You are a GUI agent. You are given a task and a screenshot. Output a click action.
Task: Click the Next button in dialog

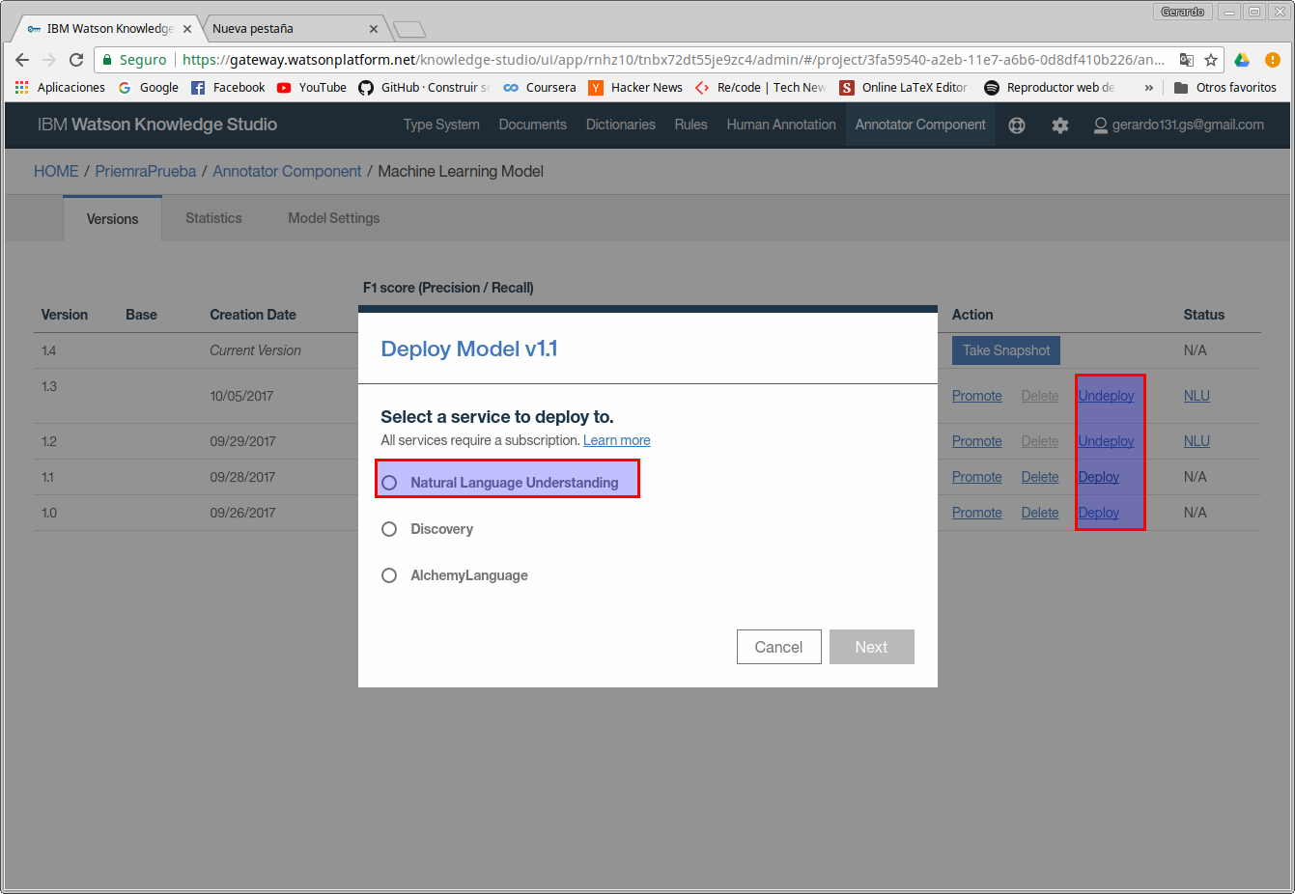coord(871,647)
